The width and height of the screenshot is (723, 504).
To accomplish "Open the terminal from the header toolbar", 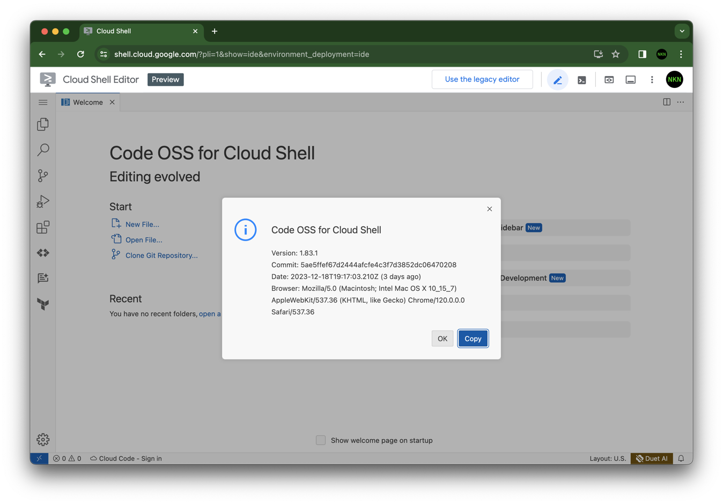I will (582, 80).
